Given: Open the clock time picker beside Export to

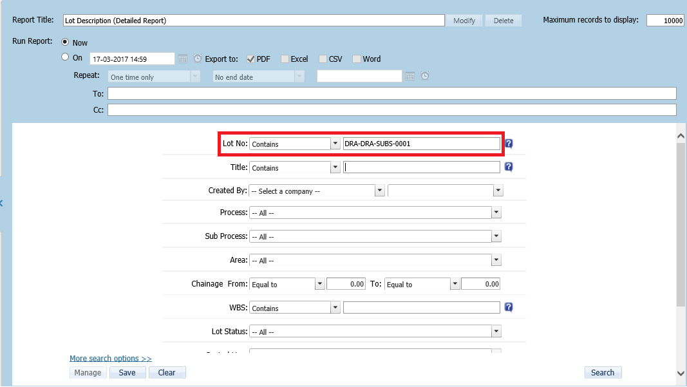Looking at the screenshot, I should [x=198, y=59].
